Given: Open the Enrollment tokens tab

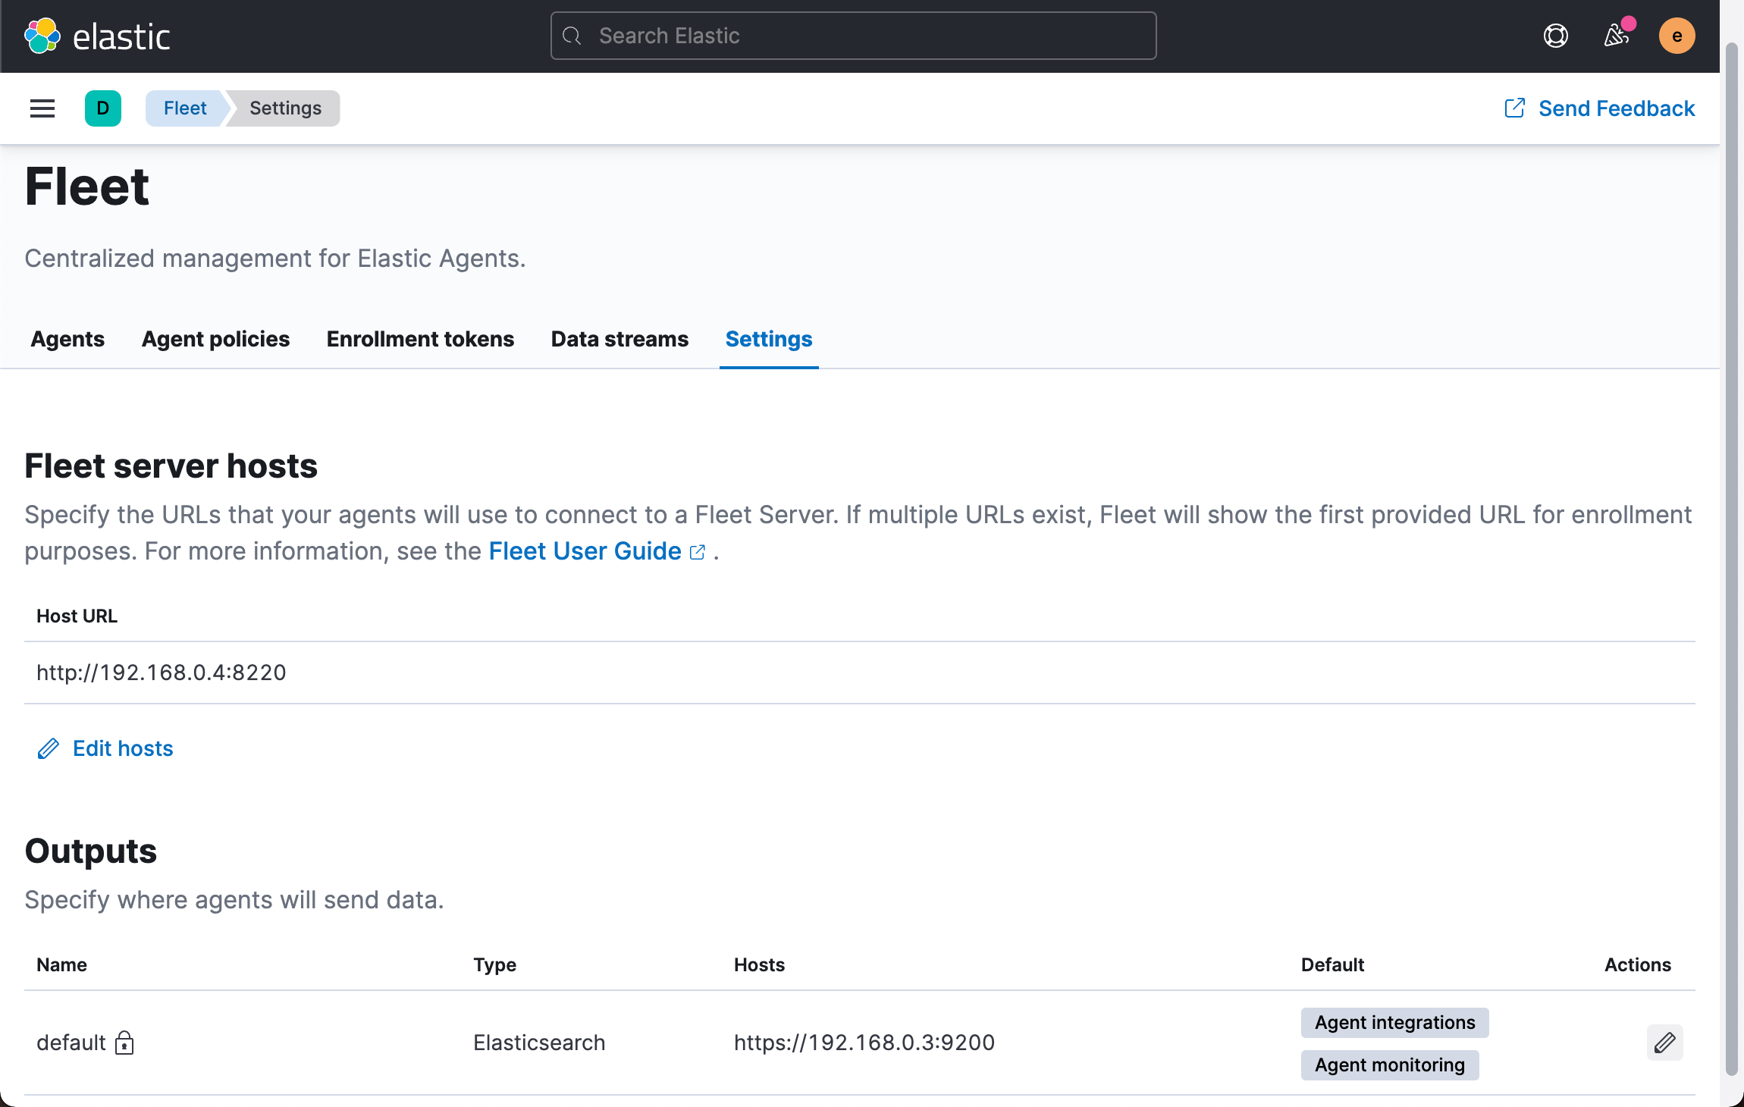Looking at the screenshot, I should click(420, 339).
